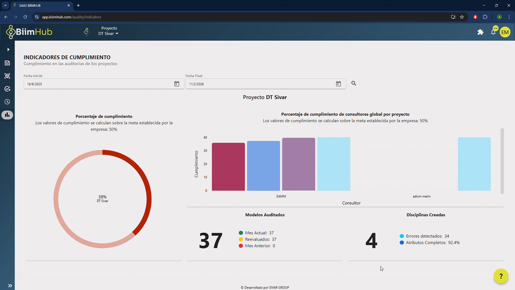The image size is (515, 290).
Task: Click the search magnifier button
Action: [354, 84]
